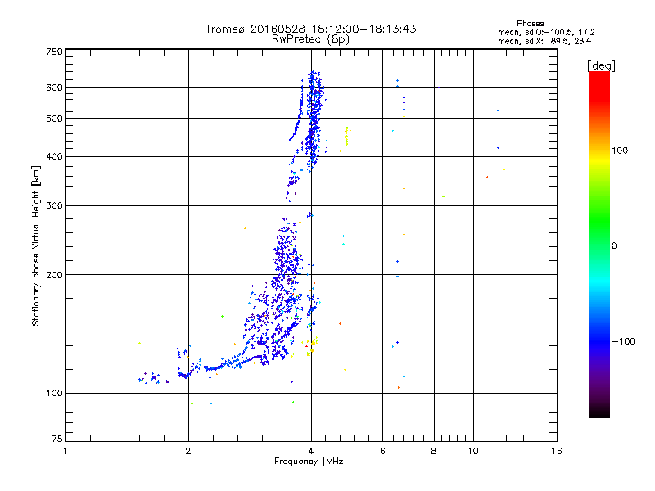Click the y-axis tick label '200'
The width and height of the screenshot is (655, 491).
pos(55,275)
